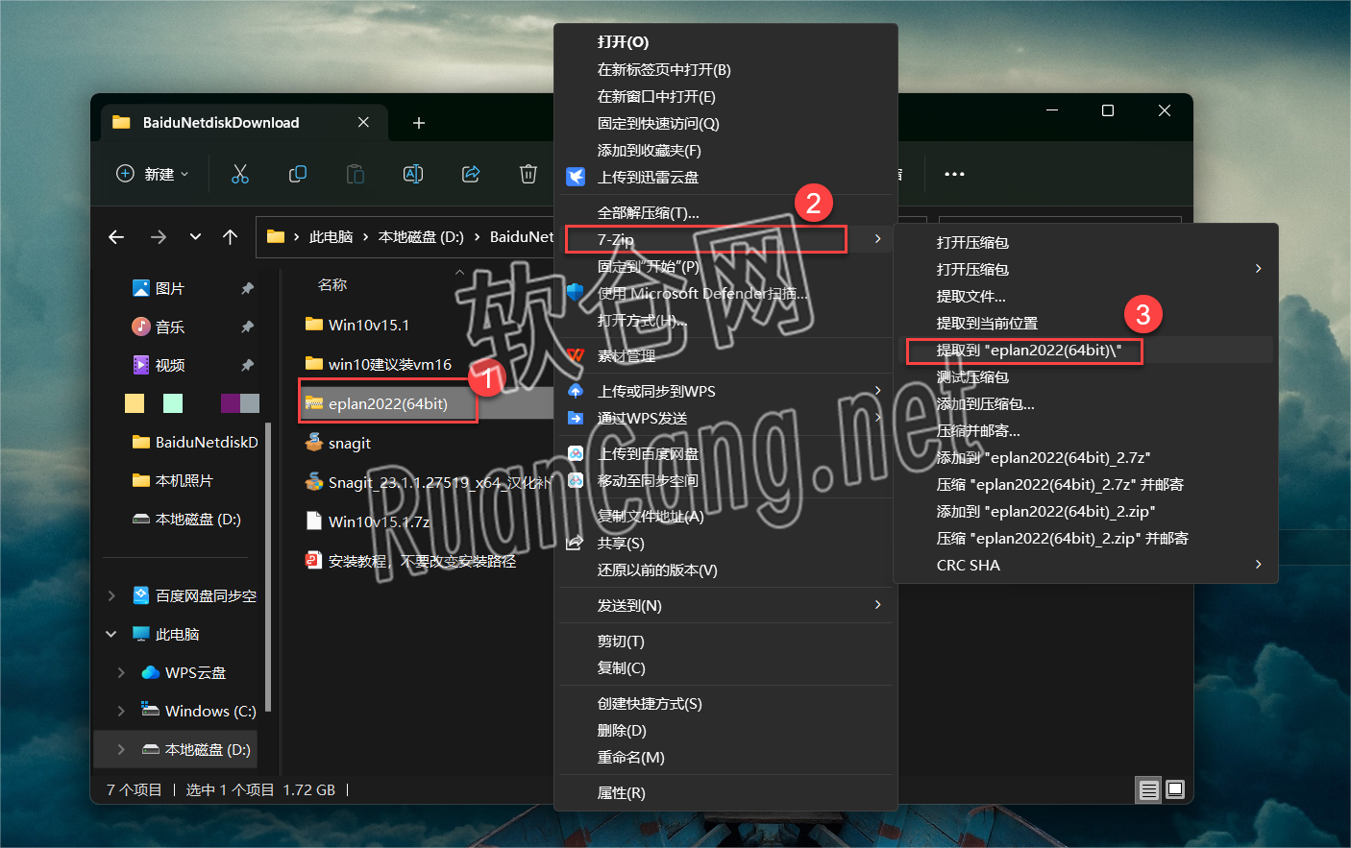
Task: Expand the CRC SHA submenu chevron
Action: tap(1257, 565)
